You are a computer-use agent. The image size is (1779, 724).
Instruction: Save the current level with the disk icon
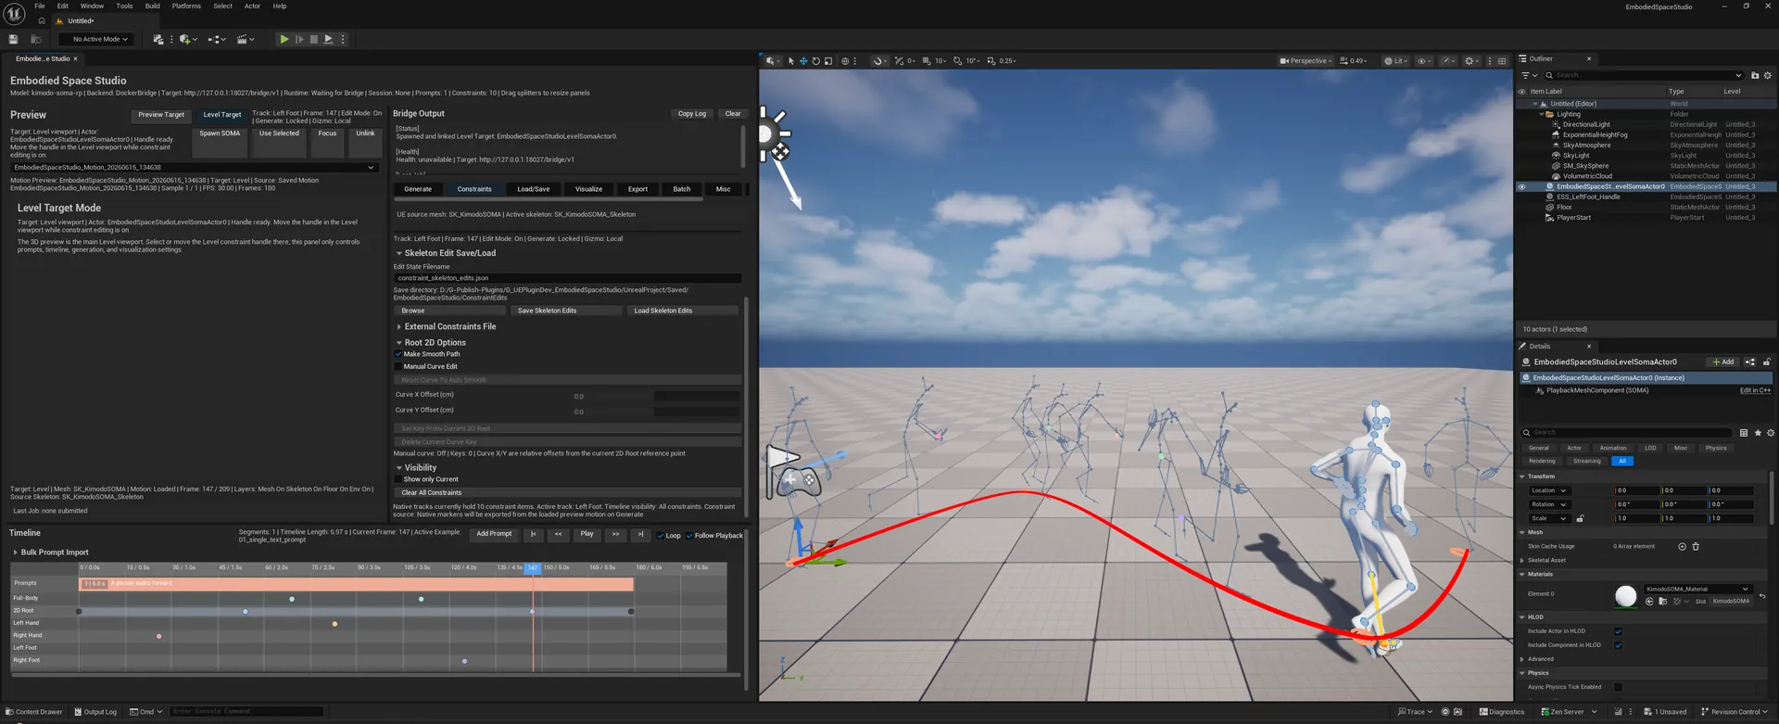[x=13, y=39]
